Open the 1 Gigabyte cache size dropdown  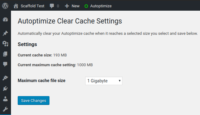point(104,81)
